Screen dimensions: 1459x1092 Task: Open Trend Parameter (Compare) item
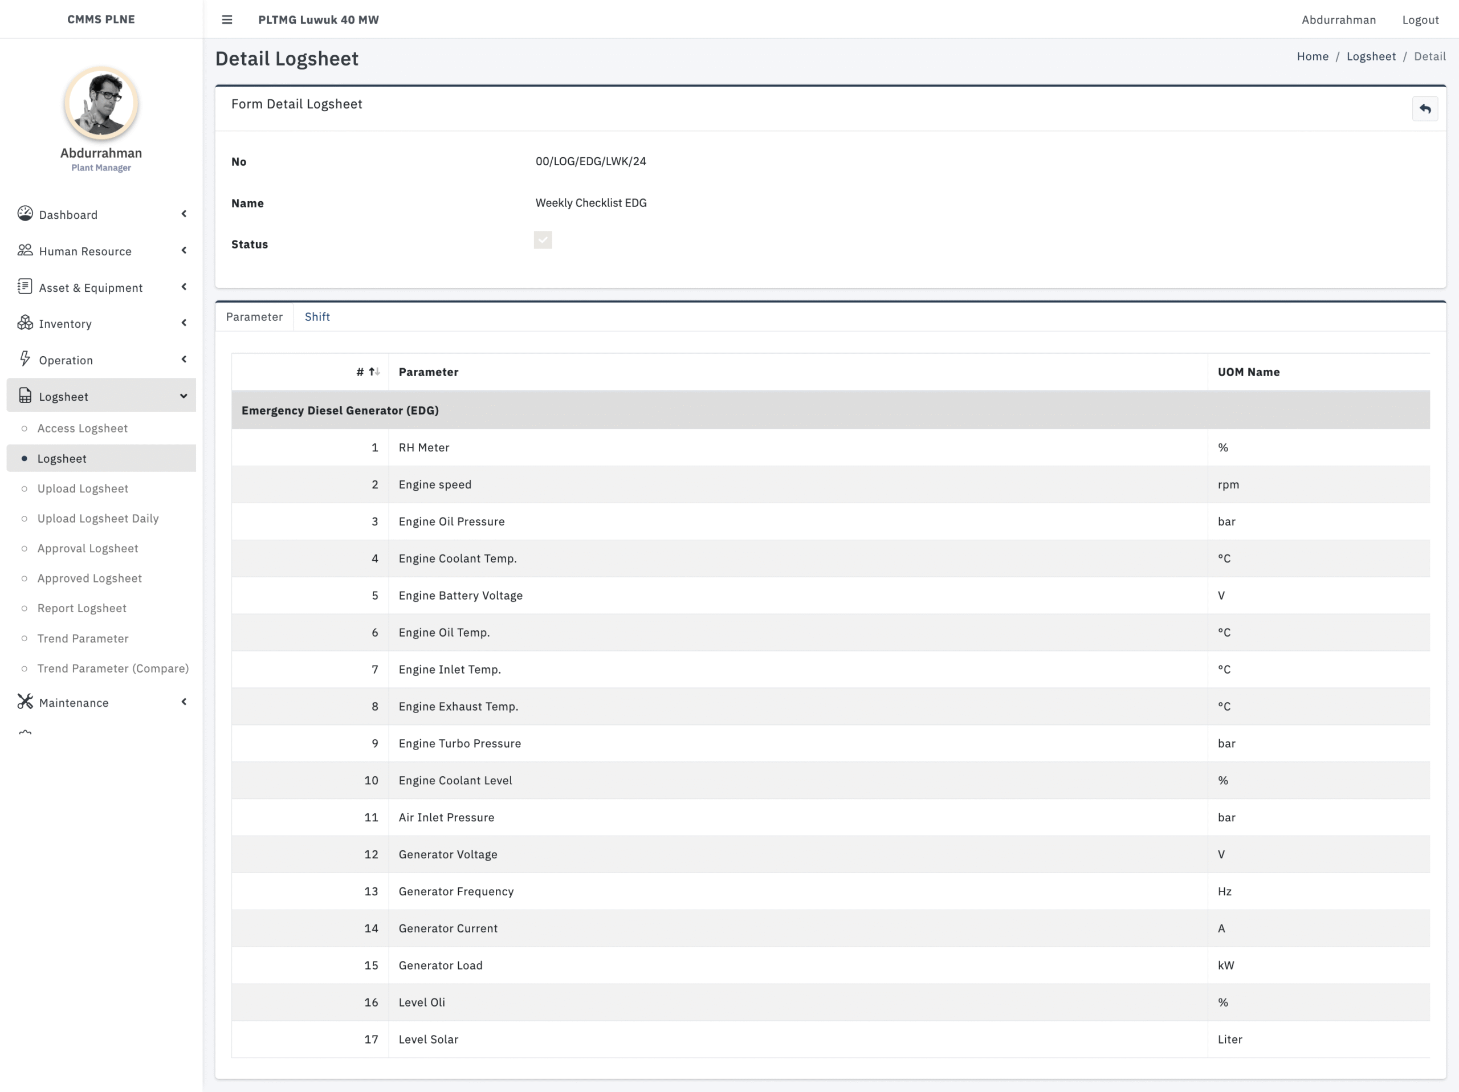101,668
